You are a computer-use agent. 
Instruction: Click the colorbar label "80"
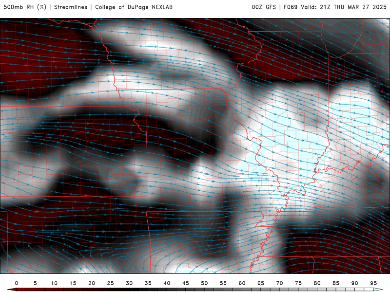click(317, 283)
